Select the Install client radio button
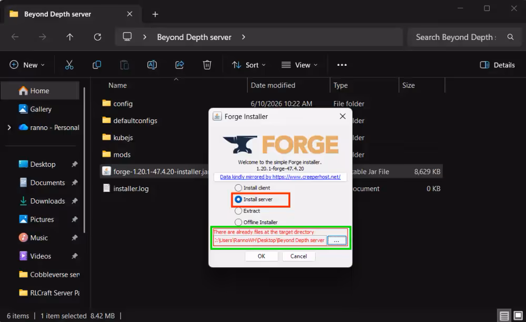This screenshot has width=526, height=322. pyautogui.click(x=238, y=188)
